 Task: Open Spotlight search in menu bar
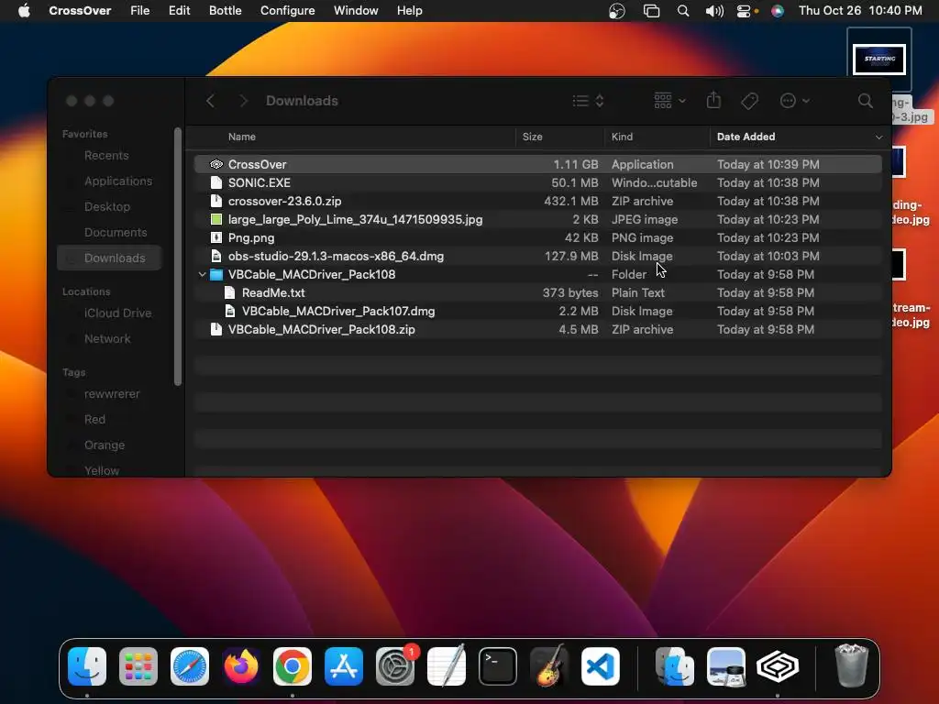(x=682, y=11)
